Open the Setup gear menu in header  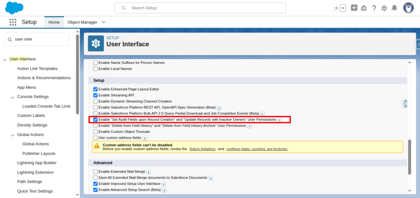point(384,8)
